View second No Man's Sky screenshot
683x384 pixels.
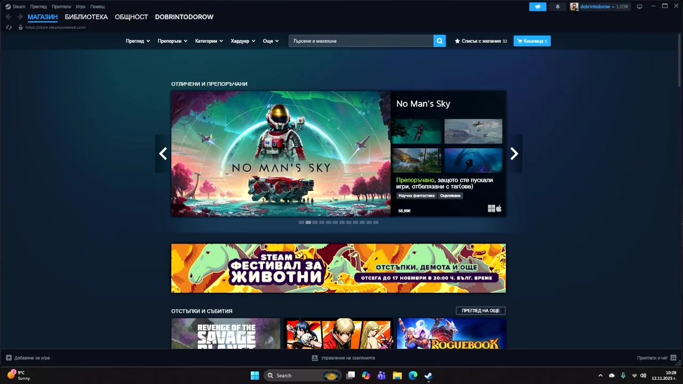coord(473,131)
